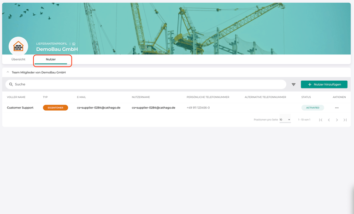Select the Nutzer tab

click(x=51, y=59)
